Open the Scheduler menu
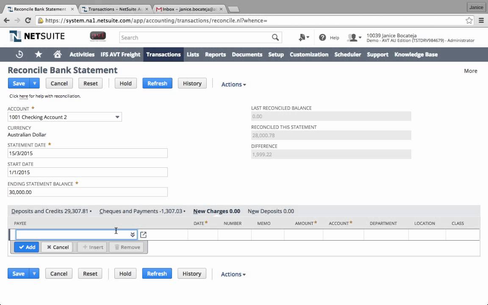 coord(348,55)
